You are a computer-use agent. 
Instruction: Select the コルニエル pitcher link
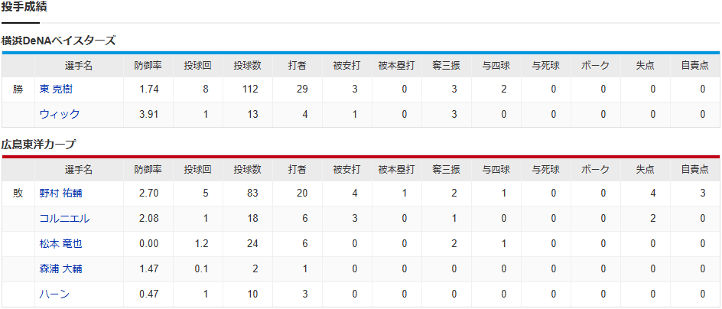click(x=64, y=218)
